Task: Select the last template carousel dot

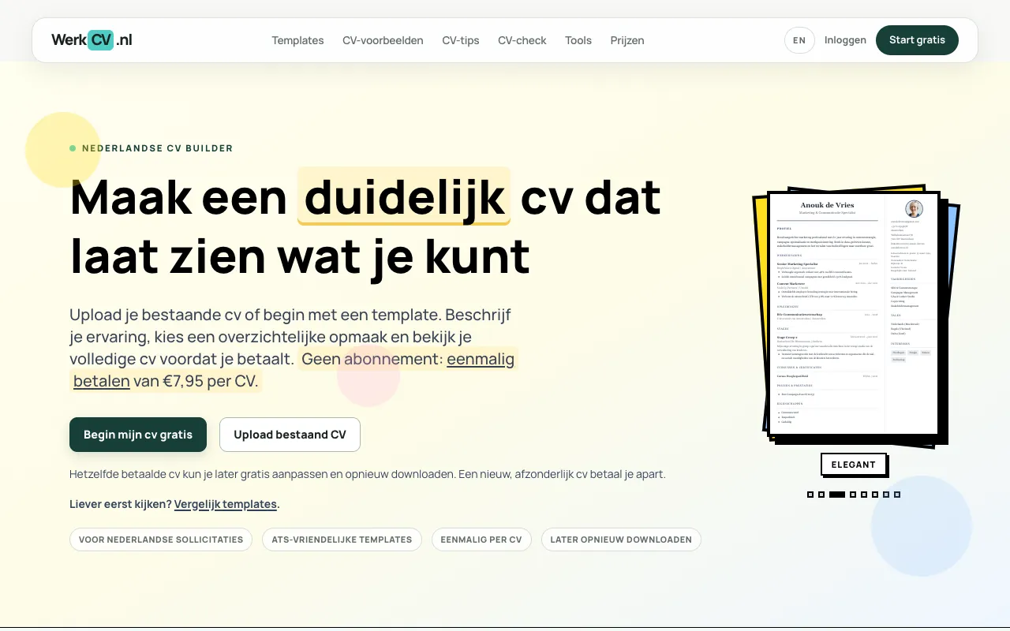Action: coord(897,495)
